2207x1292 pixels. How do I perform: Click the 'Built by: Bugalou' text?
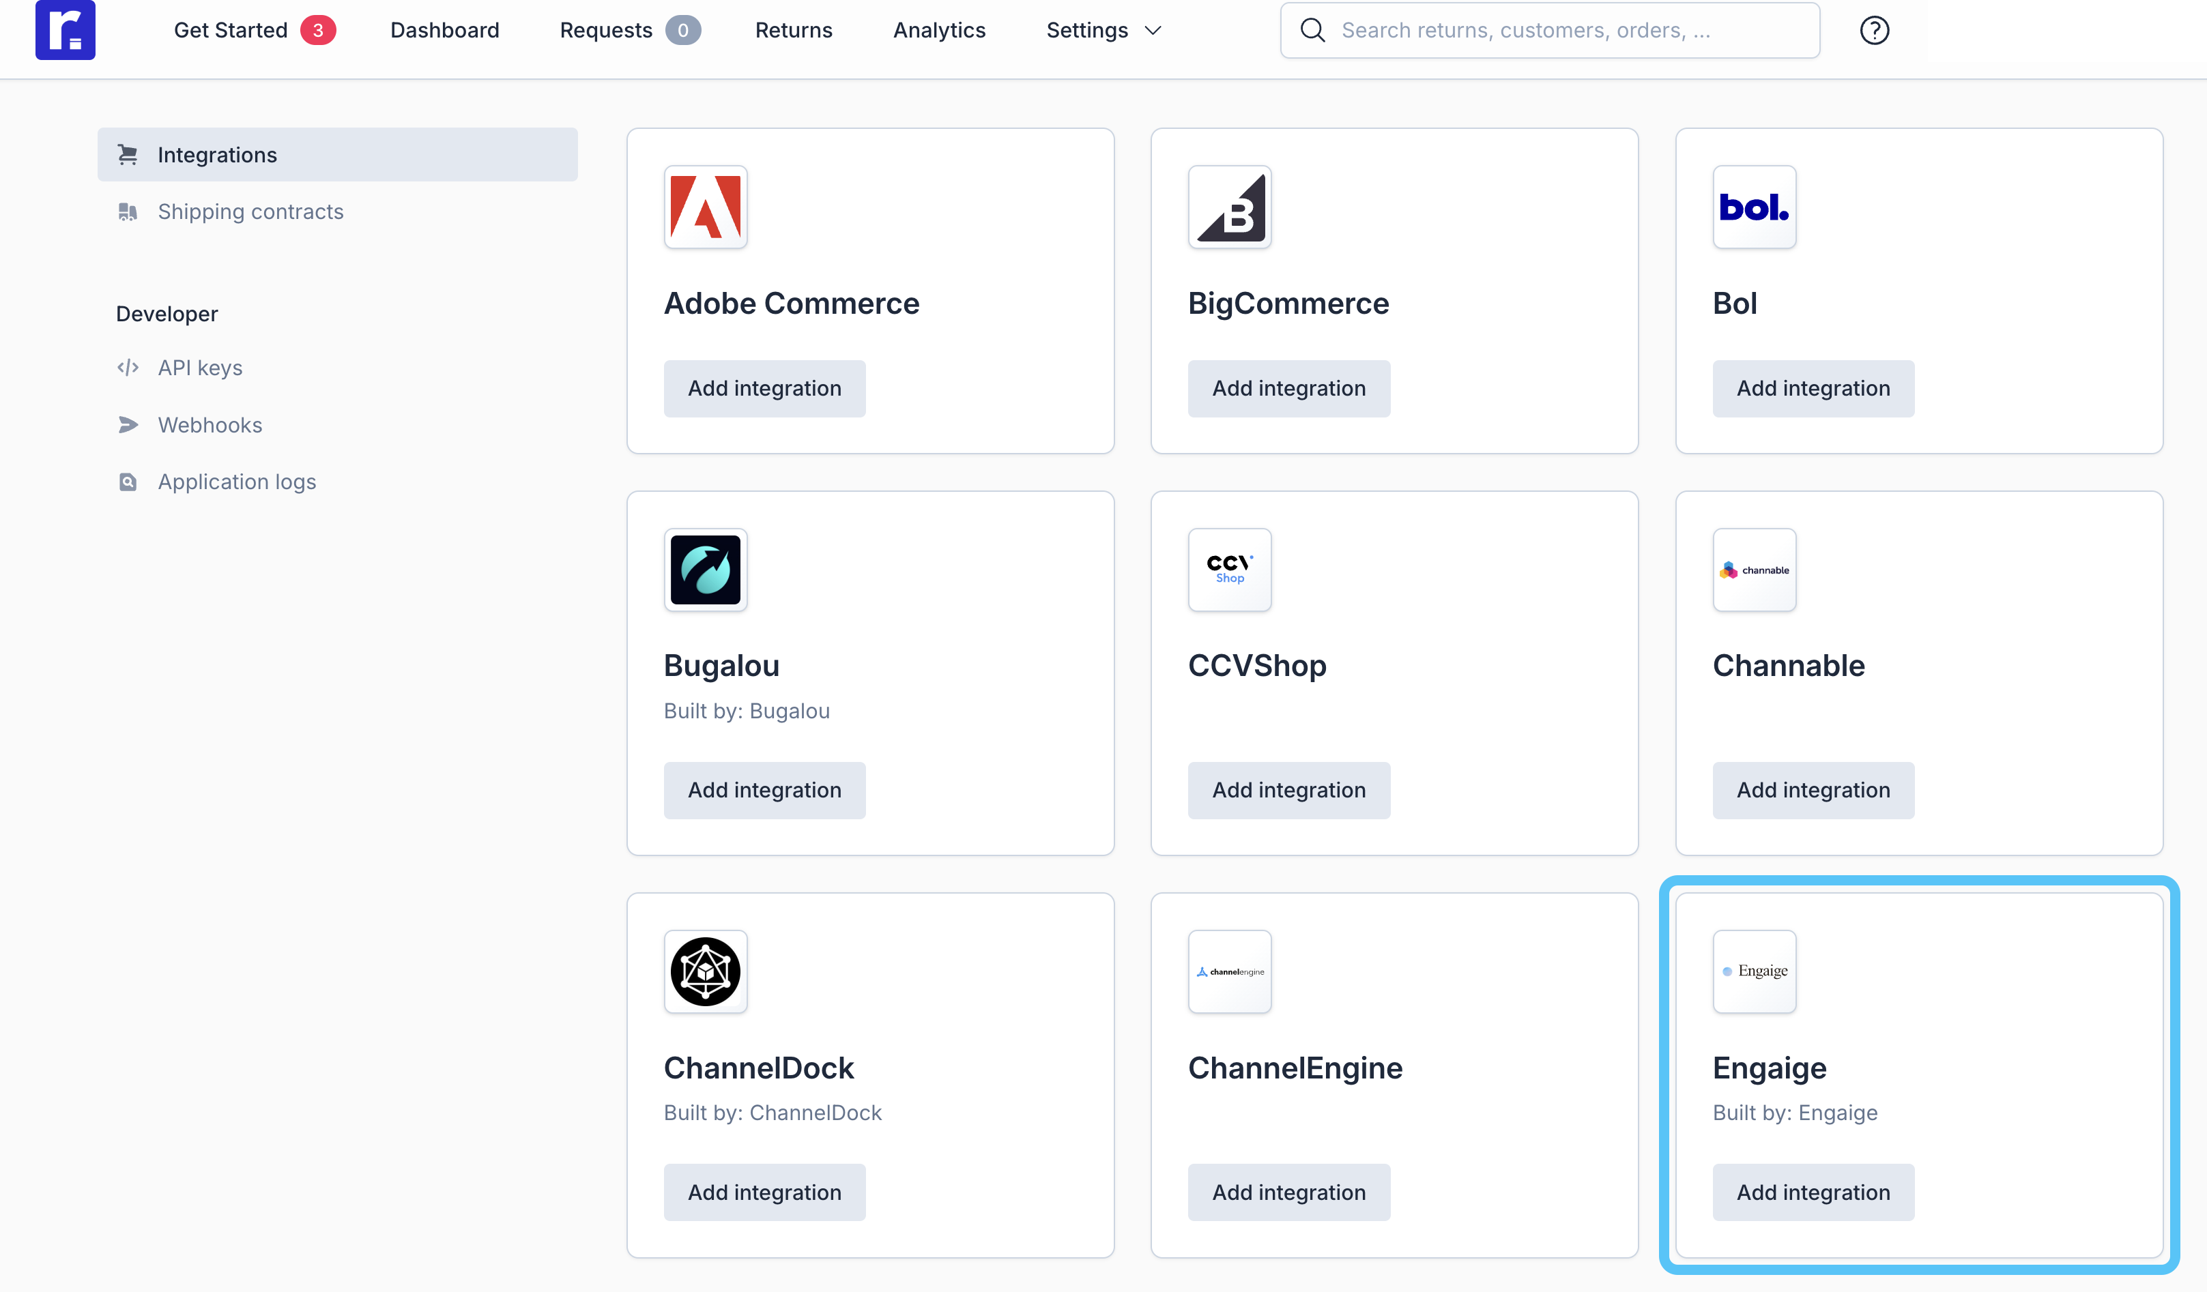tap(747, 711)
